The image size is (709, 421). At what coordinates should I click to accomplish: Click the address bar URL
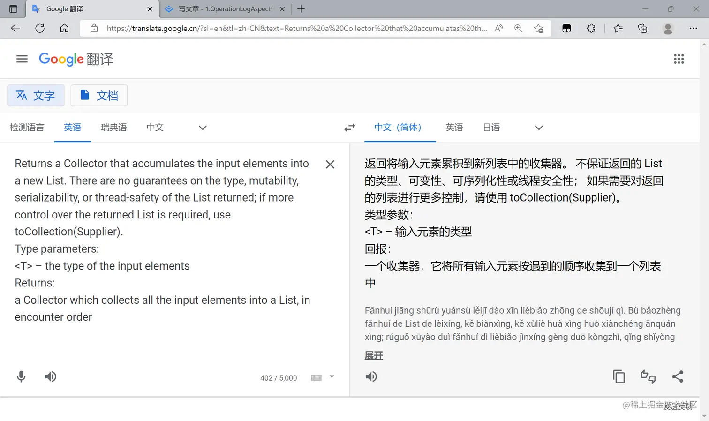tap(296, 28)
